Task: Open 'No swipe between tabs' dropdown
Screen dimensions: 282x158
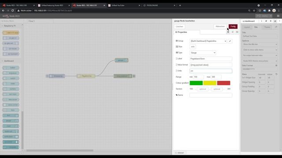Action: (x=260, y=55)
